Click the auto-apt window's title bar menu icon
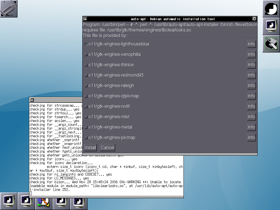 tap(85, 19)
